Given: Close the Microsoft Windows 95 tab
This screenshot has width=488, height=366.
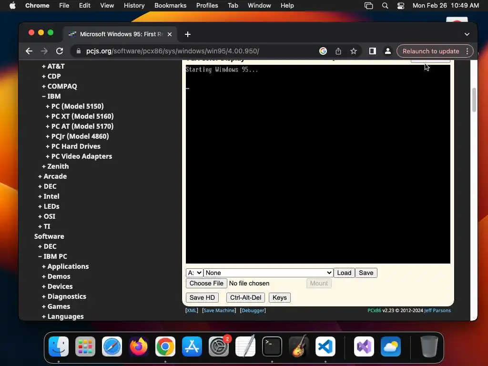Looking at the screenshot, I should [170, 34].
